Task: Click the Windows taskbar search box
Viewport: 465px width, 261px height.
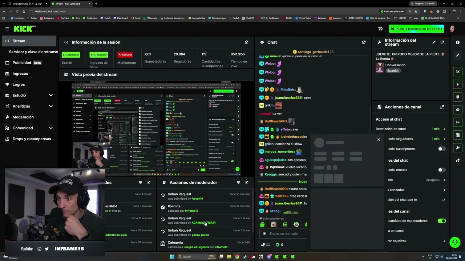Action: 196,257
